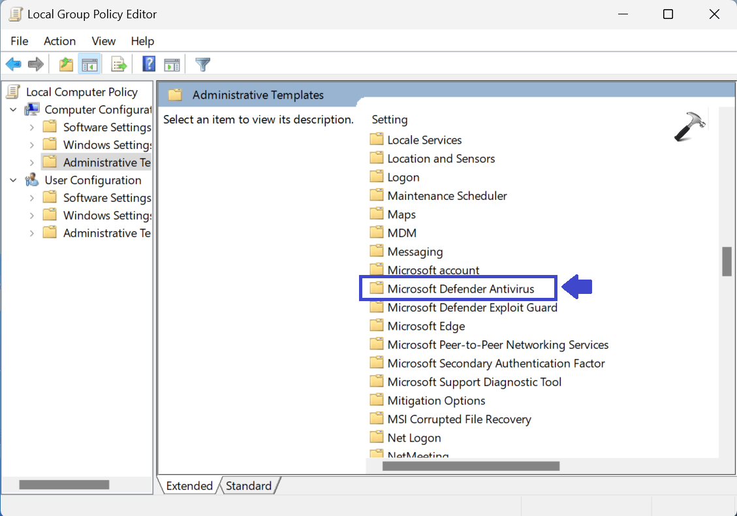The height and width of the screenshot is (516, 737).
Task: Open the View menu
Action: [x=103, y=40]
